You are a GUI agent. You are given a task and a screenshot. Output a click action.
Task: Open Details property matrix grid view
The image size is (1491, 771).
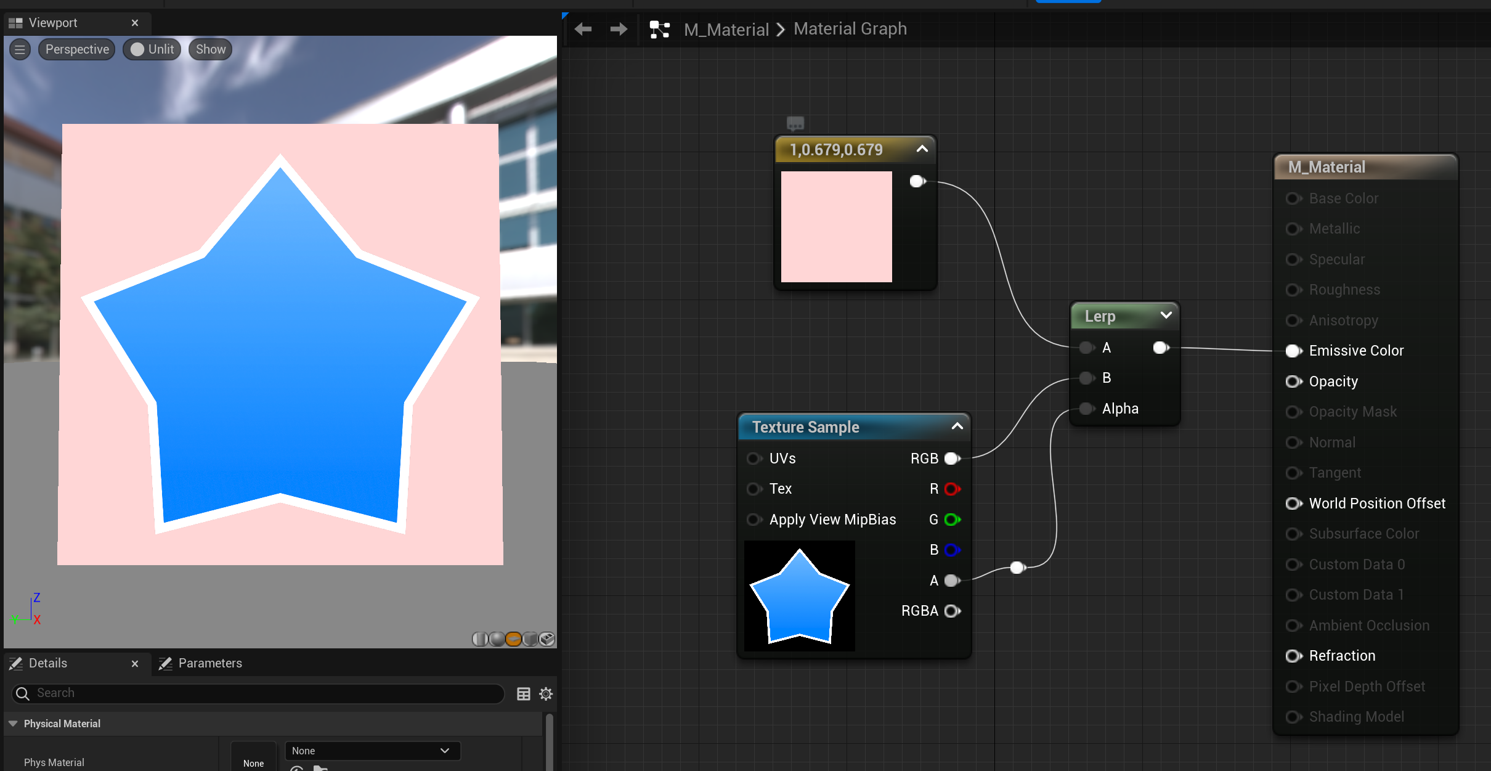point(523,694)
